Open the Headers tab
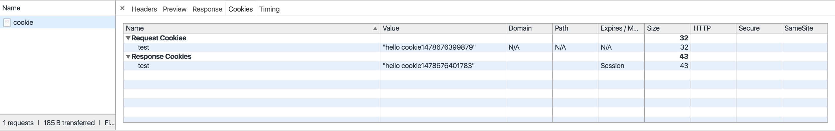This screenshot has width=835, height=131. (x=144, y=9)
